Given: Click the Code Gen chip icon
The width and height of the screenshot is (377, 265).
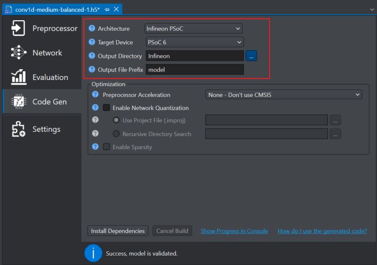Looking at the screenshot, I should click(x=18, y=102).
